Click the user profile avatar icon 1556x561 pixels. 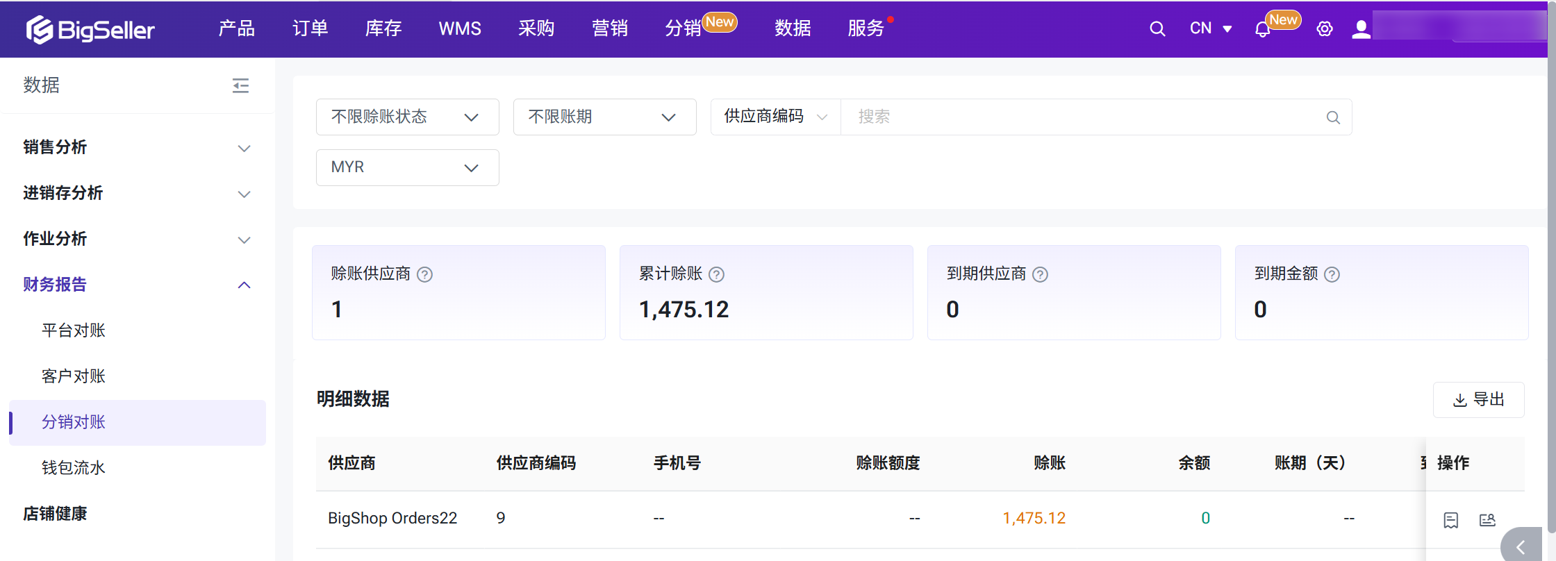coord(1361,29)
